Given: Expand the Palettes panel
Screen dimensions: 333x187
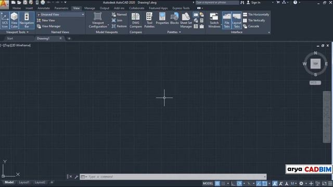Looking at the screenshot, I should 174,32.
